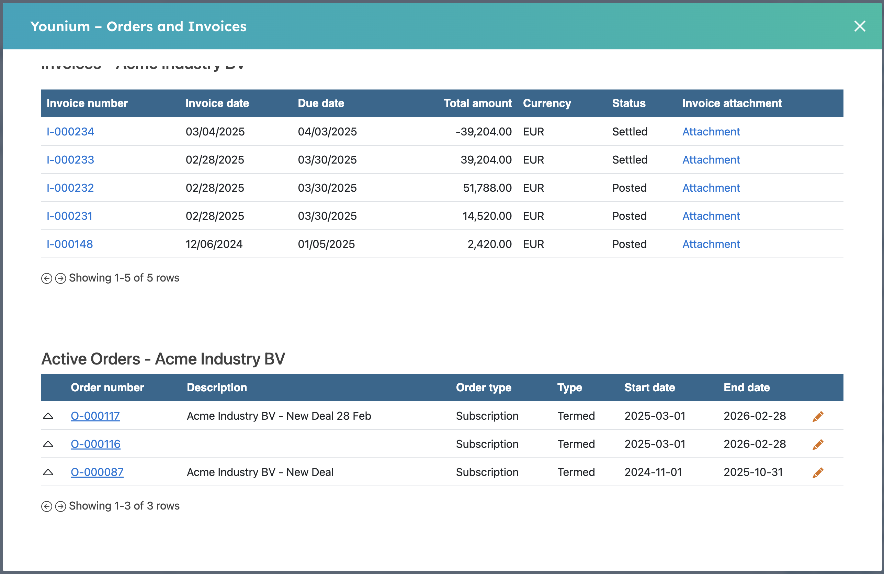Image resolution: width=884 pixels, height=574 pixels.
Task: Open Attachment for invoice I-000233
Action: [711, 160]
